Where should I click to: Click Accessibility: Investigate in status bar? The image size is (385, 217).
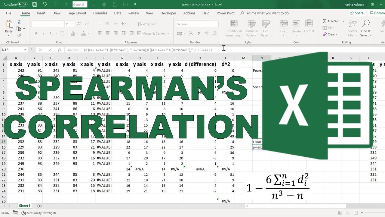point(39,213)
